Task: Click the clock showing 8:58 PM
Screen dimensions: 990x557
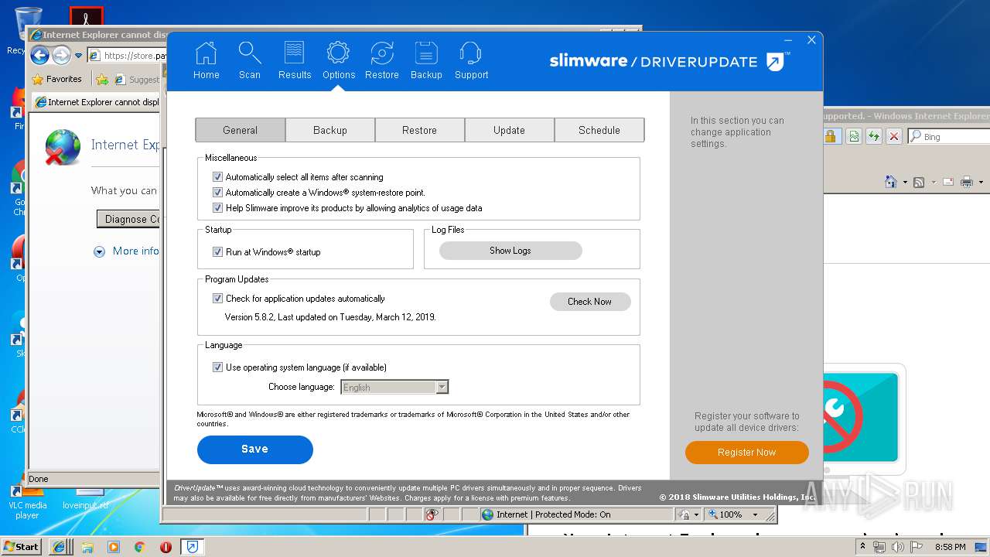Action: (x=950, y=547)
